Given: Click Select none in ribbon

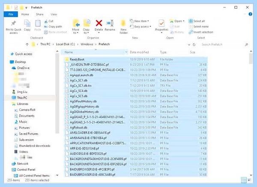Looking at the screenshot, I should 199,26.
